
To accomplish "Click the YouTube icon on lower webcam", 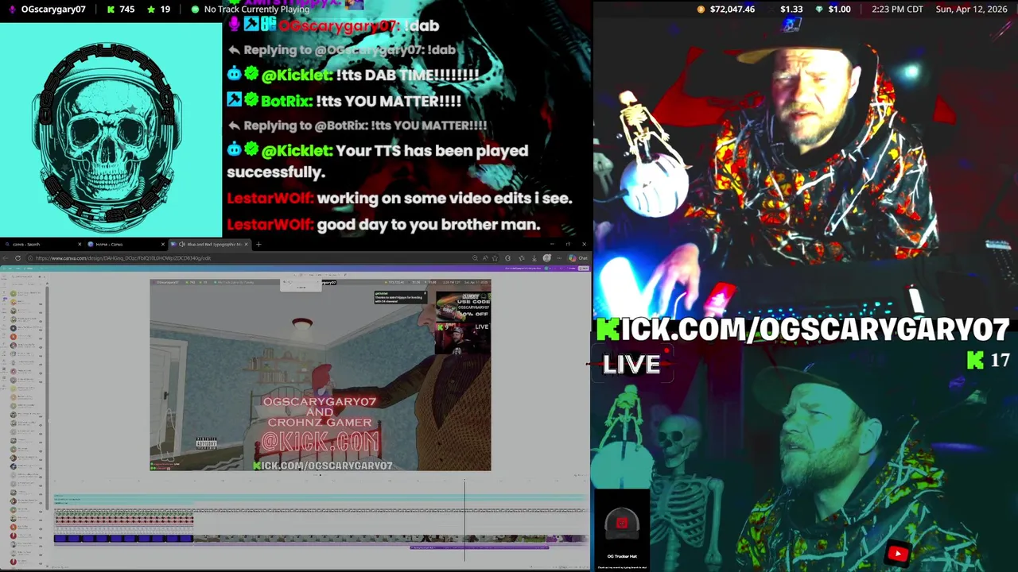I will (x=898, y=554).
